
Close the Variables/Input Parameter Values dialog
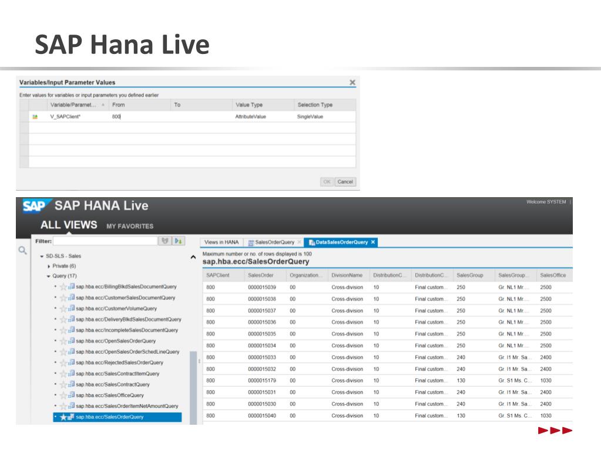[x=352, y=82]
